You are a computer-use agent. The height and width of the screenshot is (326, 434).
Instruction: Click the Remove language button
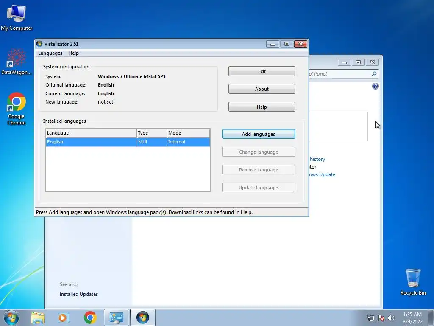coord(259,170)
